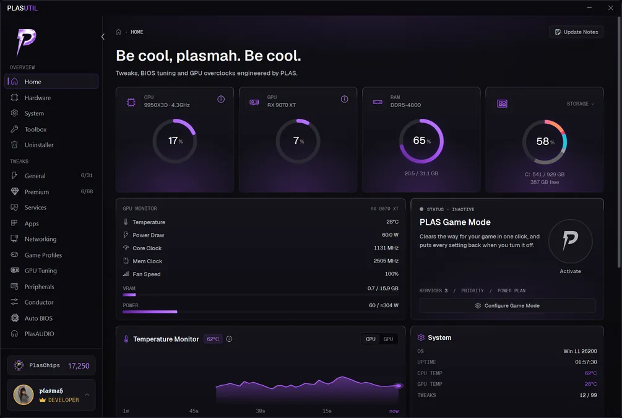
Task: Expand the plasmah user profile menu
Action: [87, 394]
